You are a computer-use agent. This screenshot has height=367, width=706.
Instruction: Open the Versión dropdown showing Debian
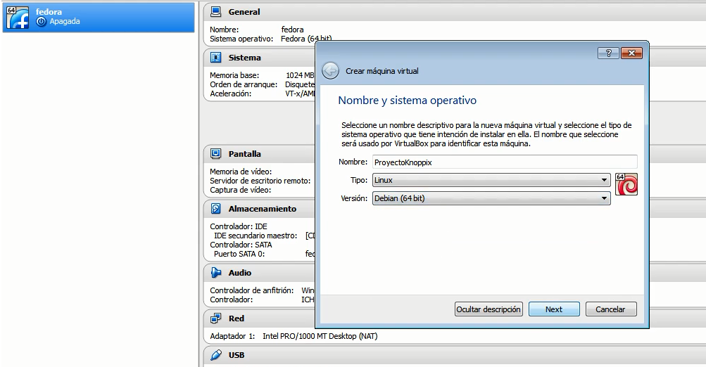(491, 198)
